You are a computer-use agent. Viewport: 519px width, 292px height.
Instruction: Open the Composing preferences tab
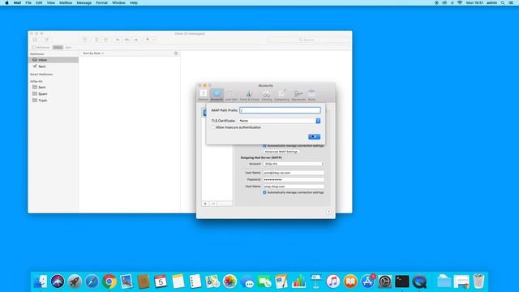click(281, 95)
